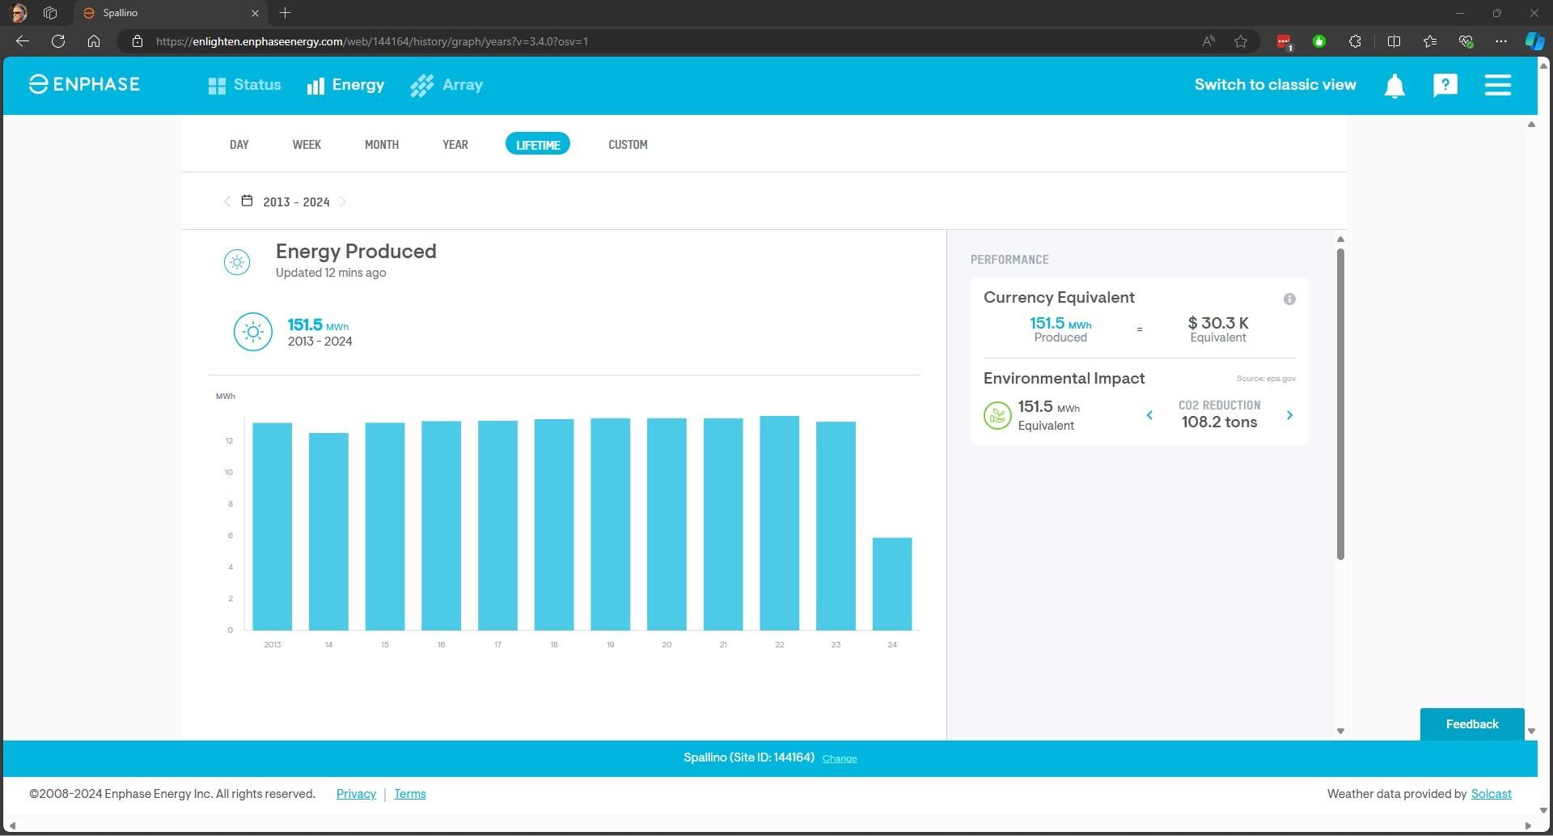Open the help question mark icon
Viewport: 1553px width, 836px height.
click(1445, 85)
